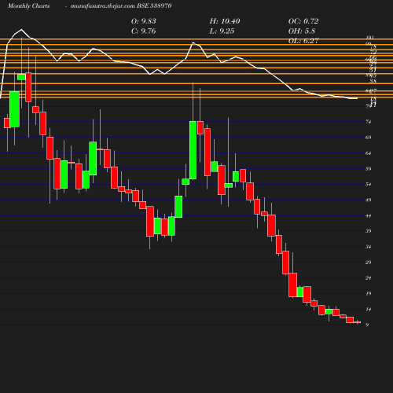Click the "OC: 0.72" reading
The width and height of the screenshot is (393, 393).
(x=303, y=21)
